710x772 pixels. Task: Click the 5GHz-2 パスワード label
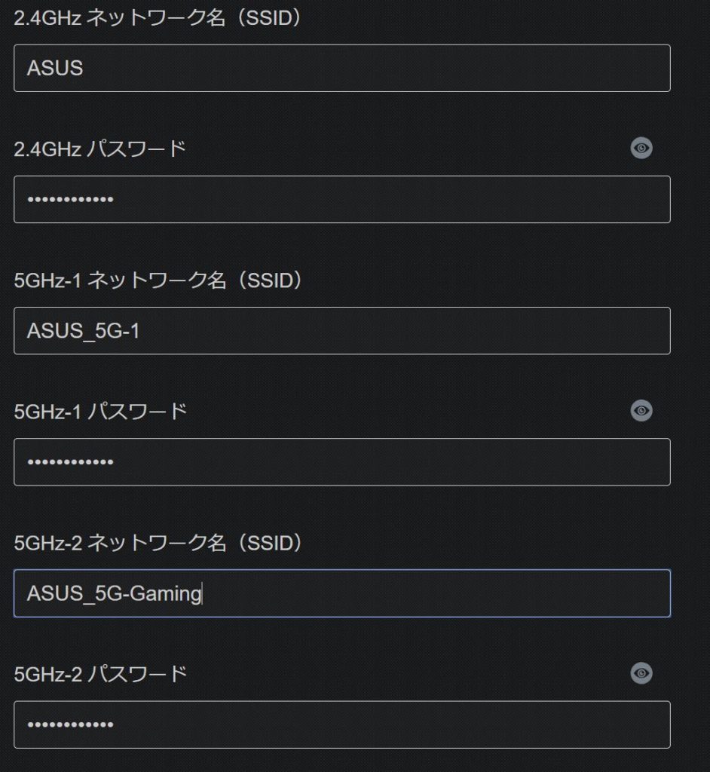pyautogui.click(x=100, y=674)
